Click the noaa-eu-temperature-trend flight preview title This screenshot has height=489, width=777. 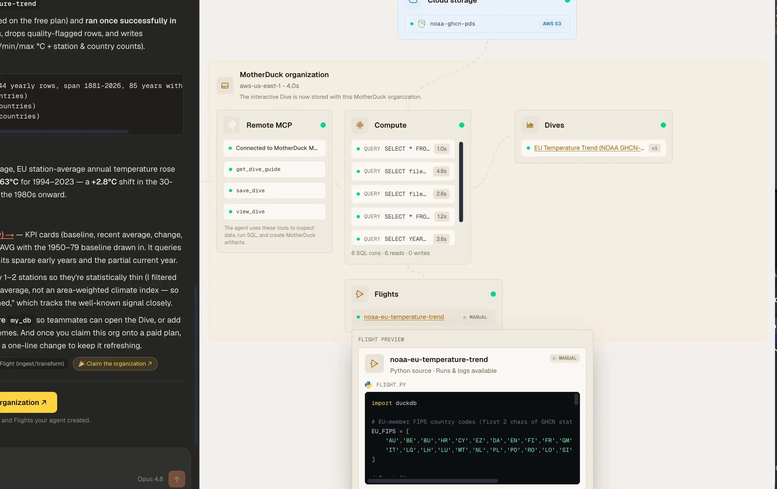point(439,359)
